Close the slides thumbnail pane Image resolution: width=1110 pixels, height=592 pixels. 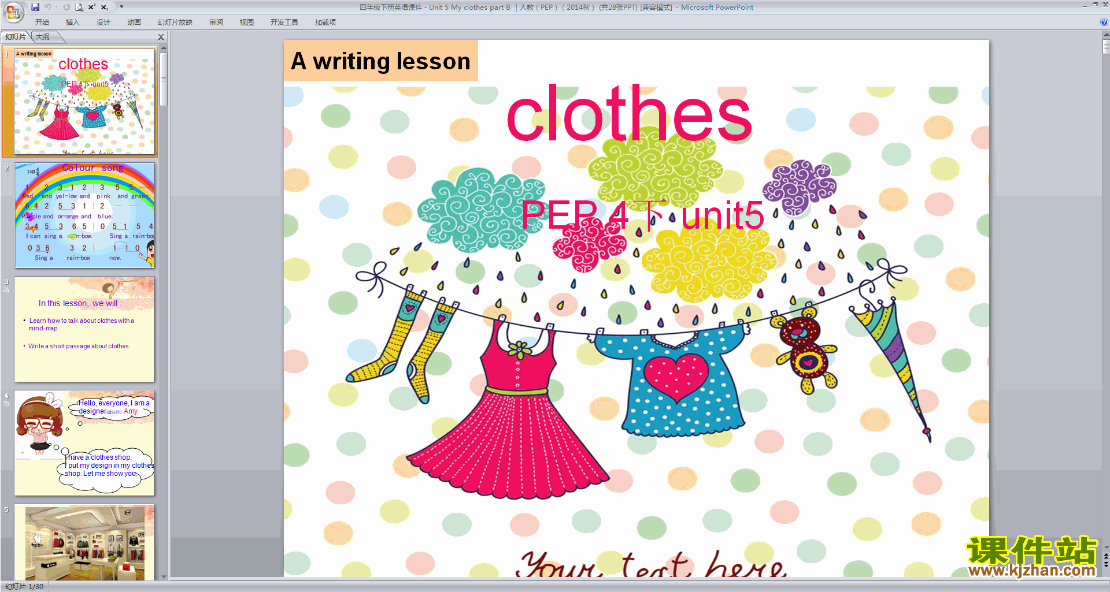click(161, 37)
